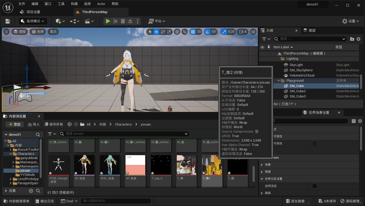Open the 构建 menu
This screenshot has width=365, height=206.
(74, 4)
